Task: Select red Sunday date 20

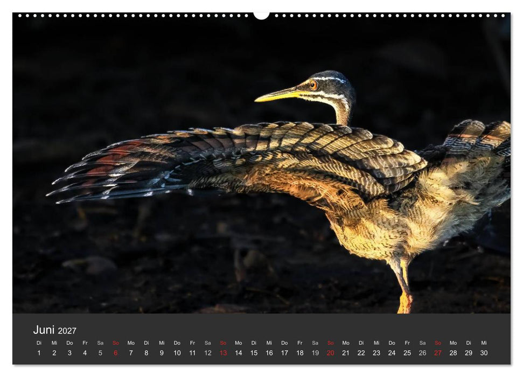Action: click(331, 353)
